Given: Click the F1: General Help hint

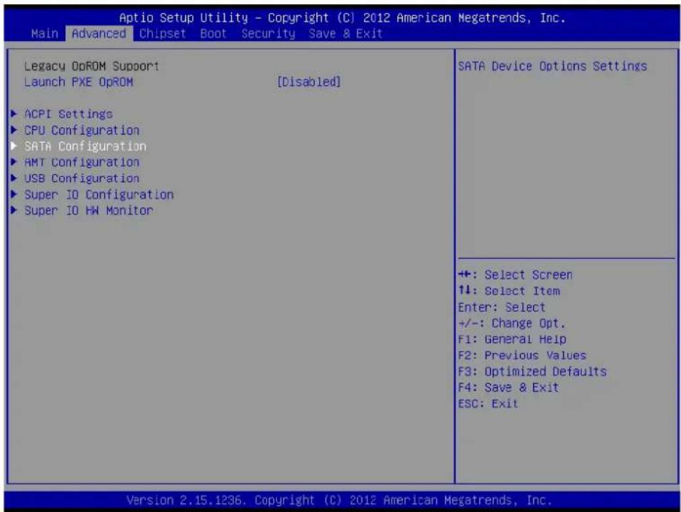Looking at the screenshot, I should coord(512,339).
